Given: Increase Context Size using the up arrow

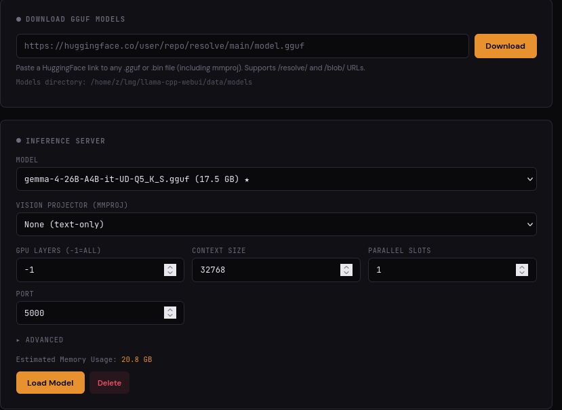Looking at the screenshot, I should 346,267.
